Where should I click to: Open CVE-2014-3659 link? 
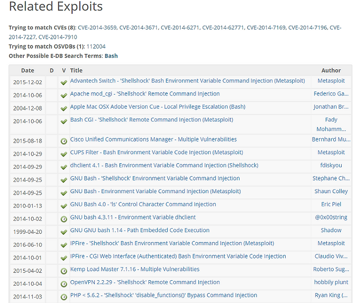pyautogui.click(x=98, y=28)
